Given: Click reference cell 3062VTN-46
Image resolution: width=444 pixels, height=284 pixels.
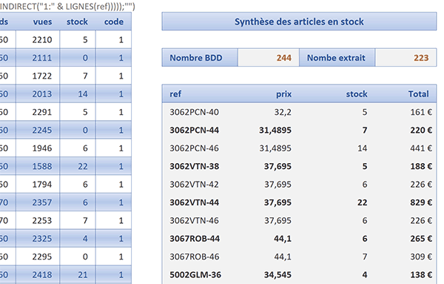Looking at the screenshot, I should 194,220.
